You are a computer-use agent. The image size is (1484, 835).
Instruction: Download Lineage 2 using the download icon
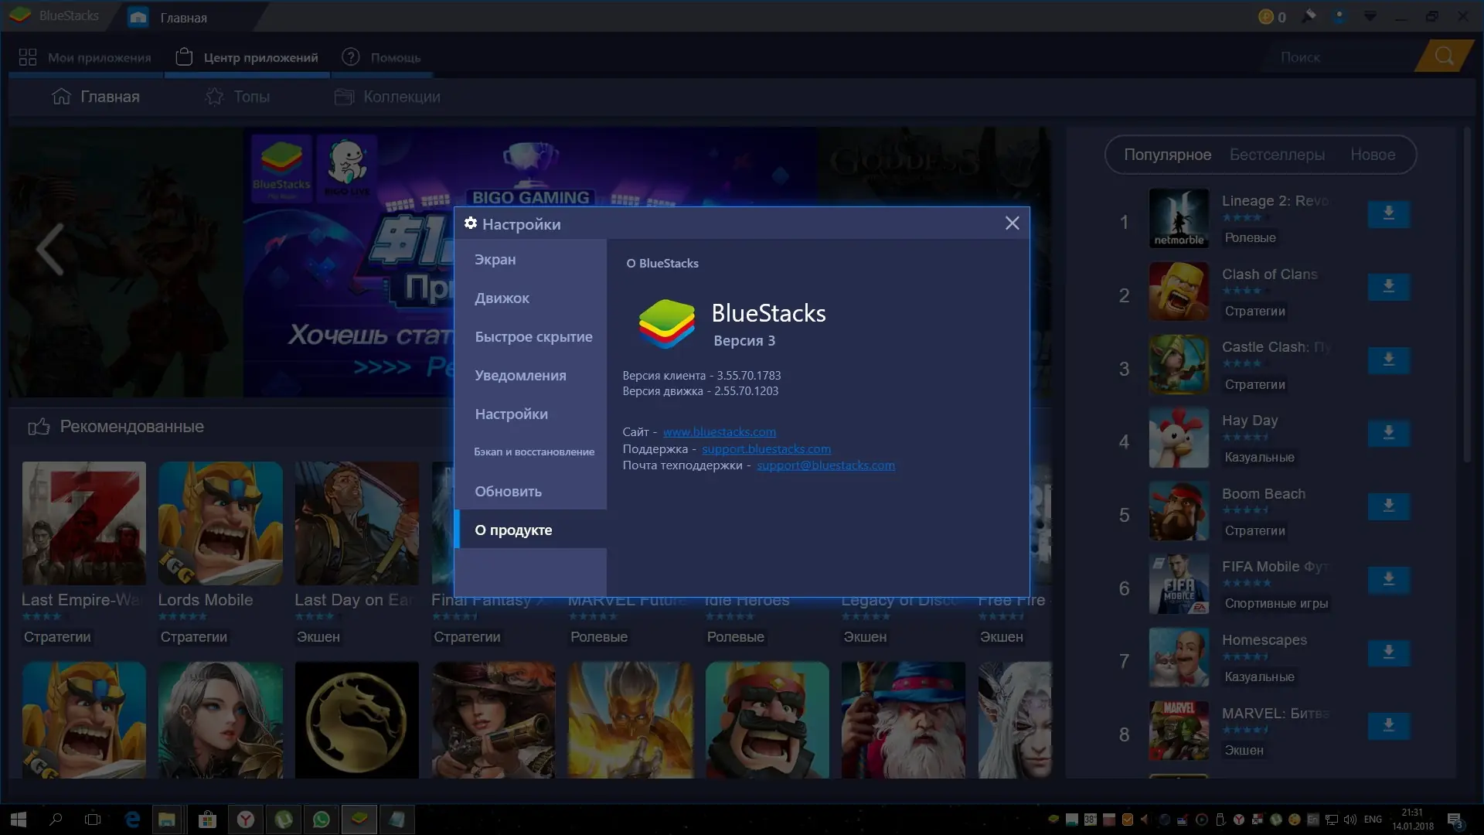tap(1388, 213)
